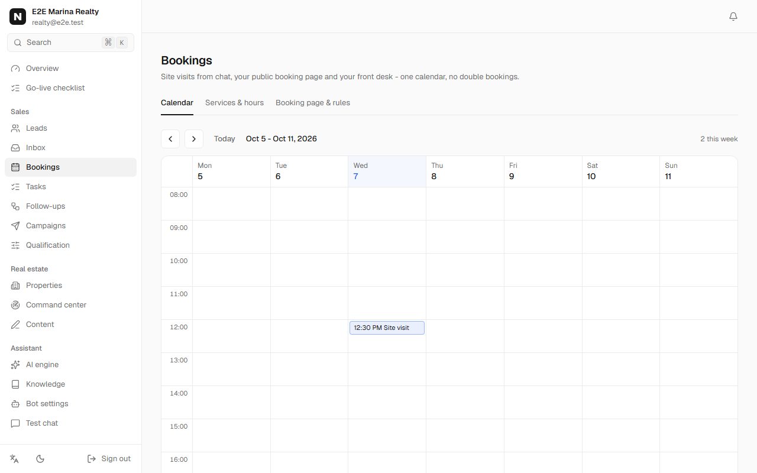Click the Tasks list icon
757x473 pixels.
pos(15,187)
